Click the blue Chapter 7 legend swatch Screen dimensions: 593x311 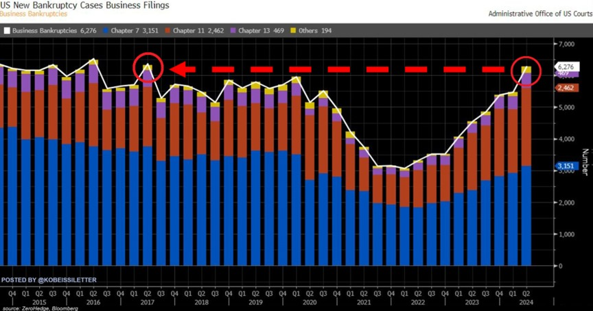pos(106,31)
